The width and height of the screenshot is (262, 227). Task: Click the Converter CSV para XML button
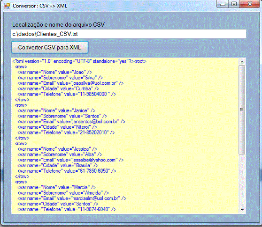50,47
